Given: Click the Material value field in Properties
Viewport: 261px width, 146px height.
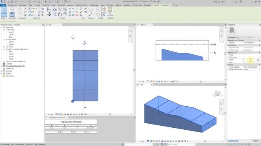Looking at the screenshot, I should coord(251,43).
